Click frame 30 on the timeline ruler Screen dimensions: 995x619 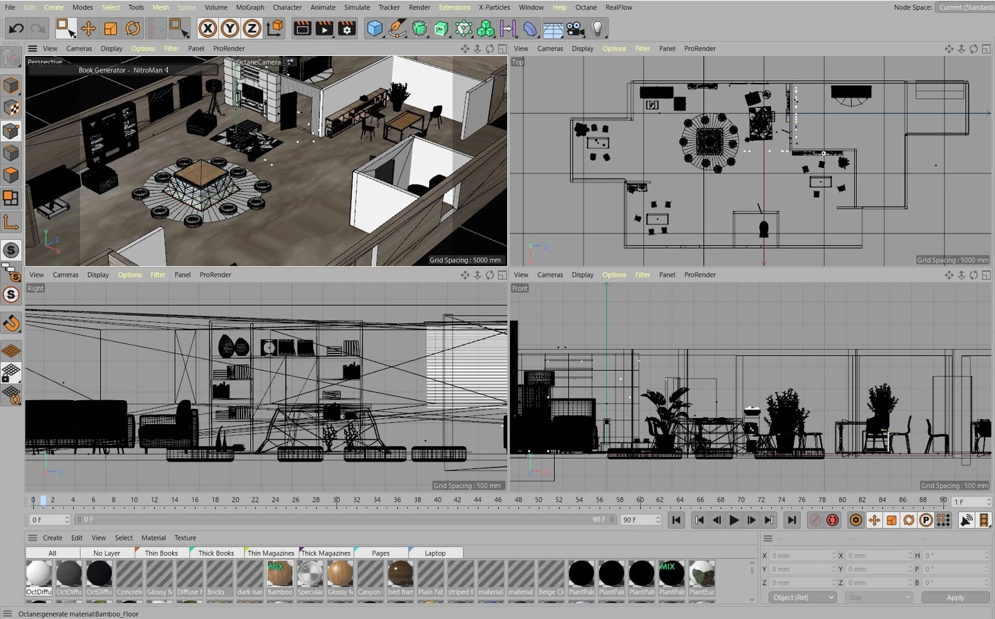[337, 500]
